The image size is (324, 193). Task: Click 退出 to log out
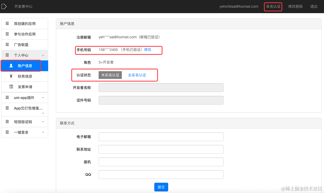point(313,6)
